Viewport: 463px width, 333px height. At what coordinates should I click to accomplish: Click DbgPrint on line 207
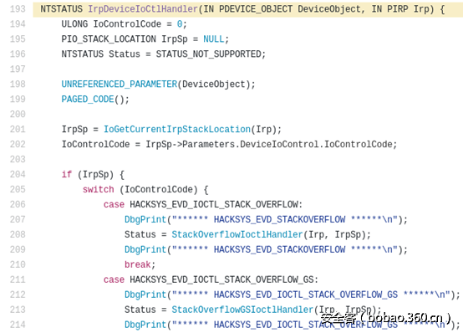pos(145,220)
